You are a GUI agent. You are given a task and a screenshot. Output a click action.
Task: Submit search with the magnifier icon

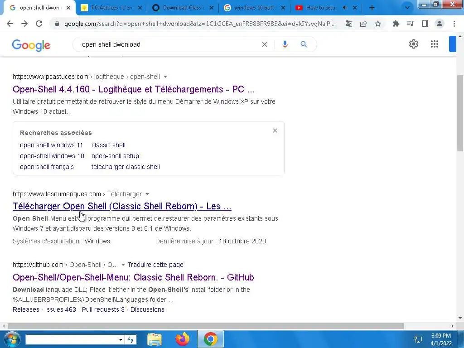tap(304, 44)
